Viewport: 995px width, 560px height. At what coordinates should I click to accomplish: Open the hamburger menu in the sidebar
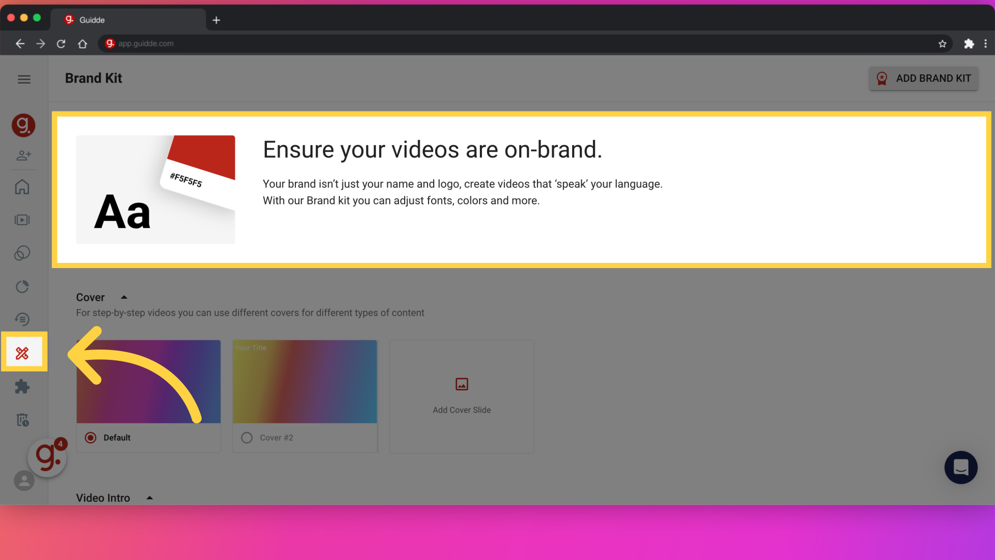[x=24, y=79]
